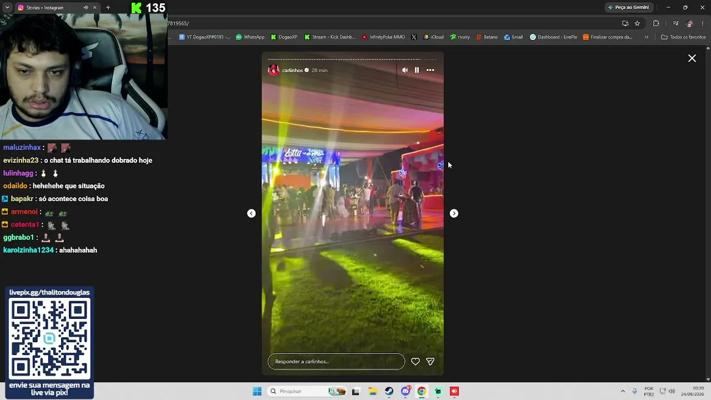Open the red app icon on taskbar
711x400 pixels.
pyautogui.click(x=454, y=391)
